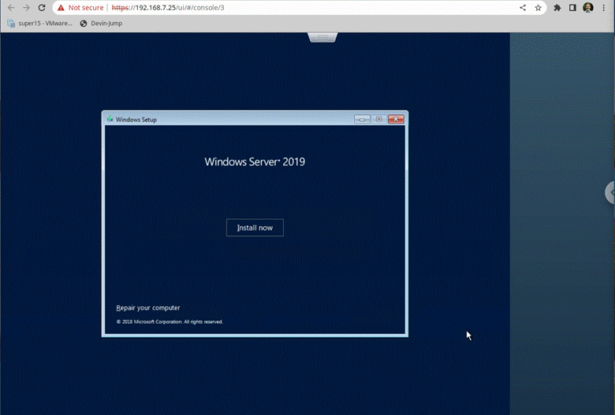
Task: Maximize the Windows Setup dialog
Action: pos(379,119)
